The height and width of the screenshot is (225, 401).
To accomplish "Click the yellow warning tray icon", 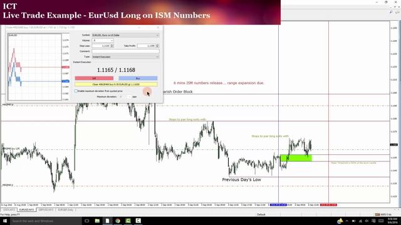I will click(x=340, y=221).
